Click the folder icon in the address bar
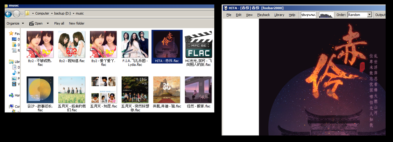The width and height of the screenshot is (393, 142). (x=27, y=13)
